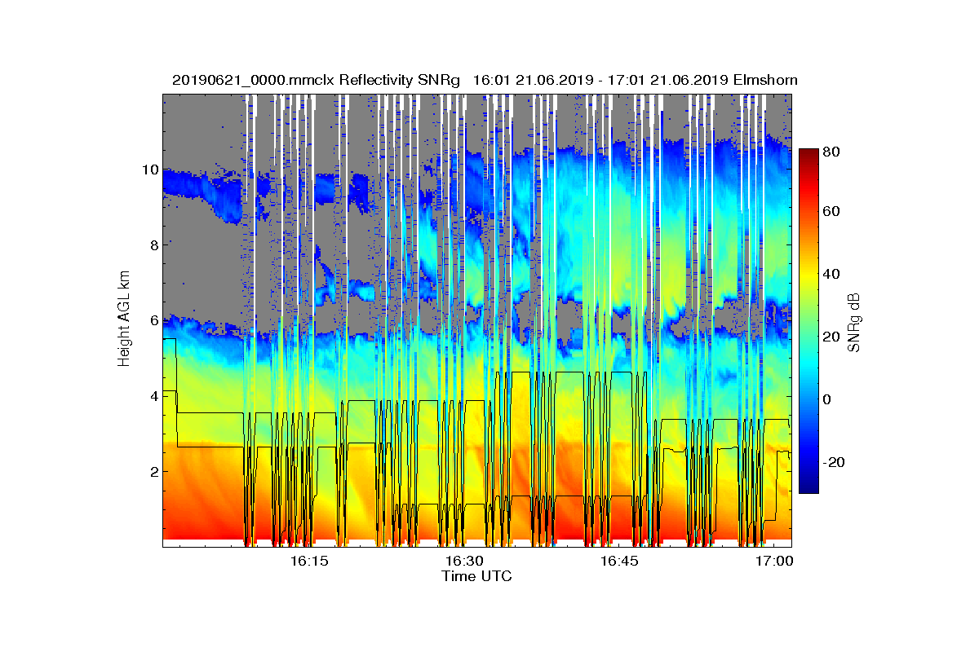Viewport: 979px width, 652px height.
Task: Click the colorbar value 40
Action: coord(832,274)
